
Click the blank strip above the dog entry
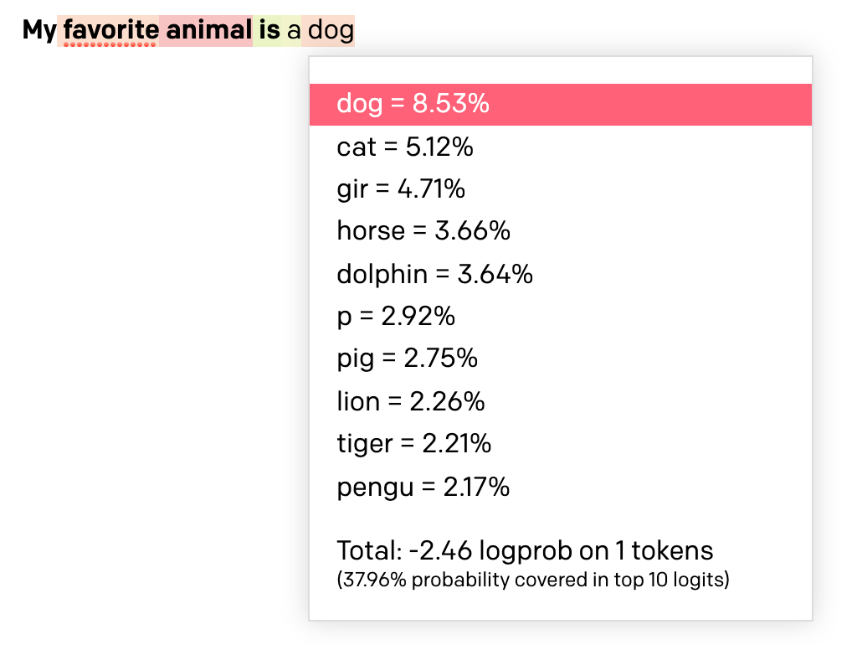561,70
